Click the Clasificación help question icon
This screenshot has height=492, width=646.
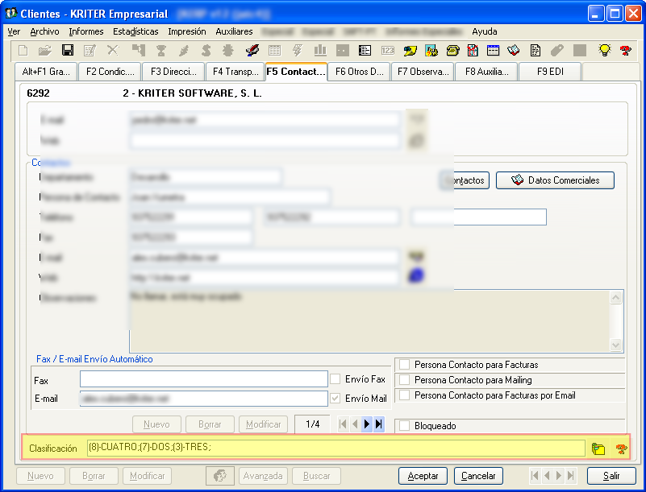[621, 449]
